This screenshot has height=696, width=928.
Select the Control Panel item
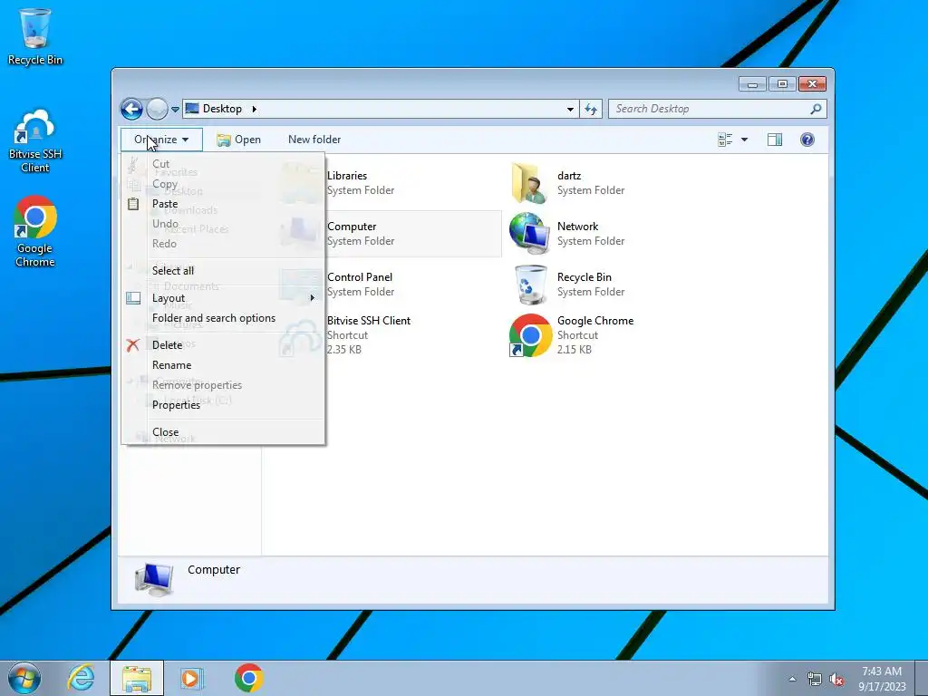point(389,284)
